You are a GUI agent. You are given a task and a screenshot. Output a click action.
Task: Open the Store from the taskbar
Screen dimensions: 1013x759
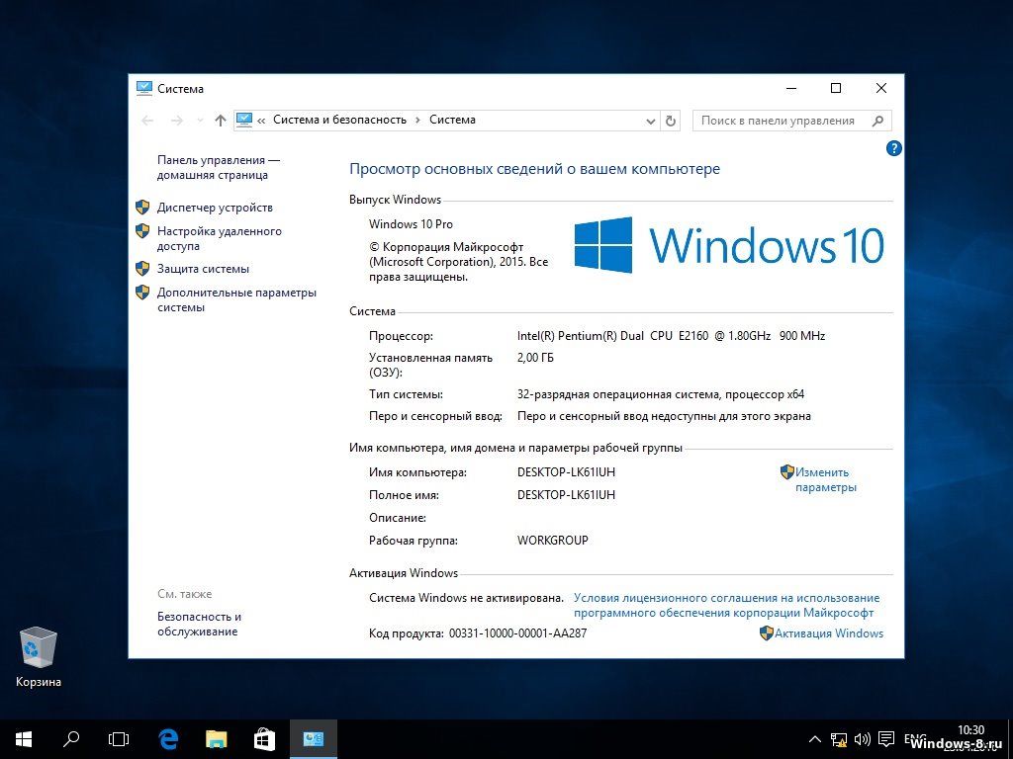pyautogui.click(x=264, y=739)
